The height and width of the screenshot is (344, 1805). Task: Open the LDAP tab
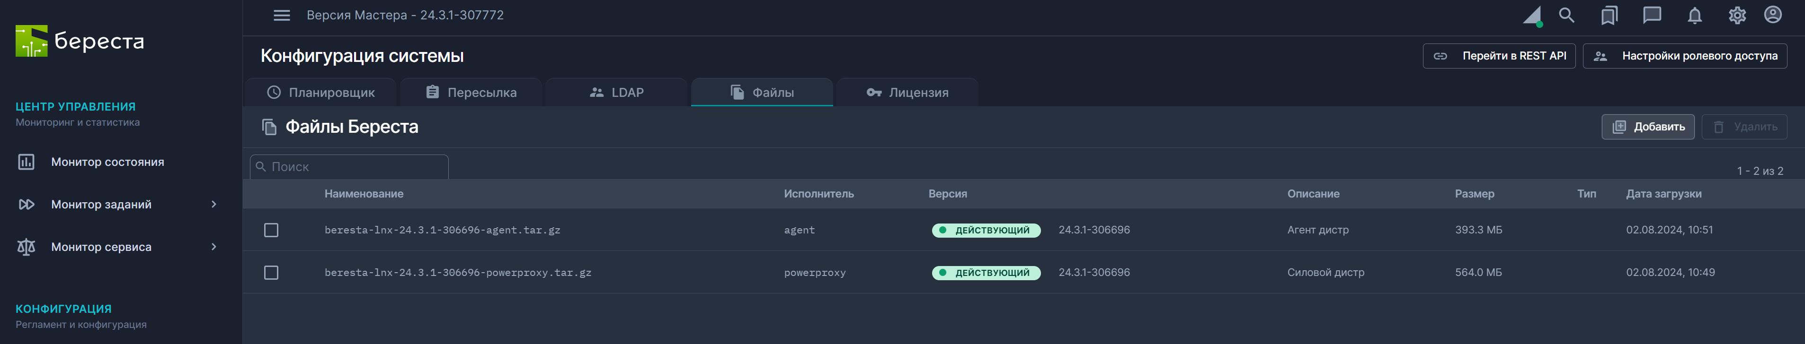point(617,92)
